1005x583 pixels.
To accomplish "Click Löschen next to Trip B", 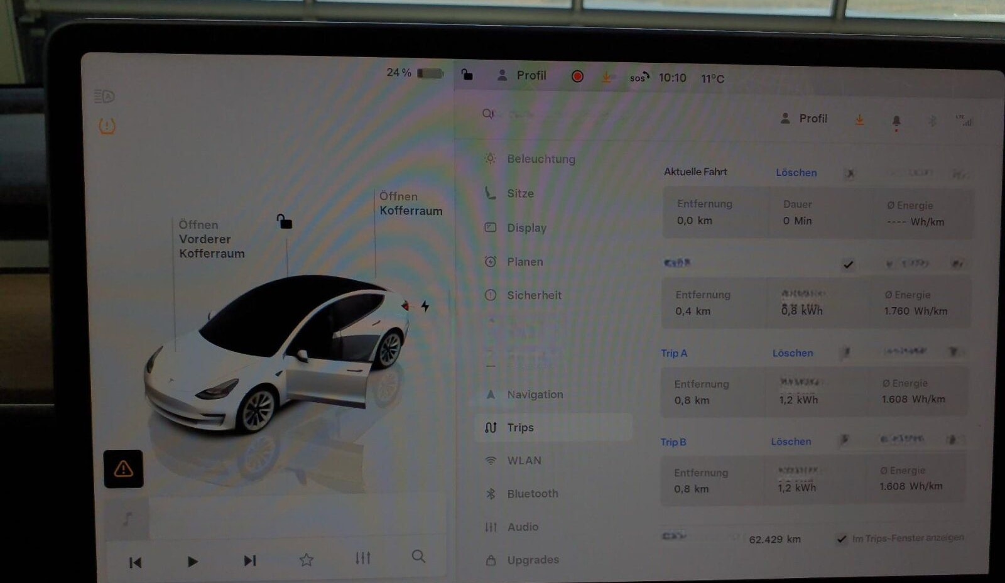I will click(791, 442).
